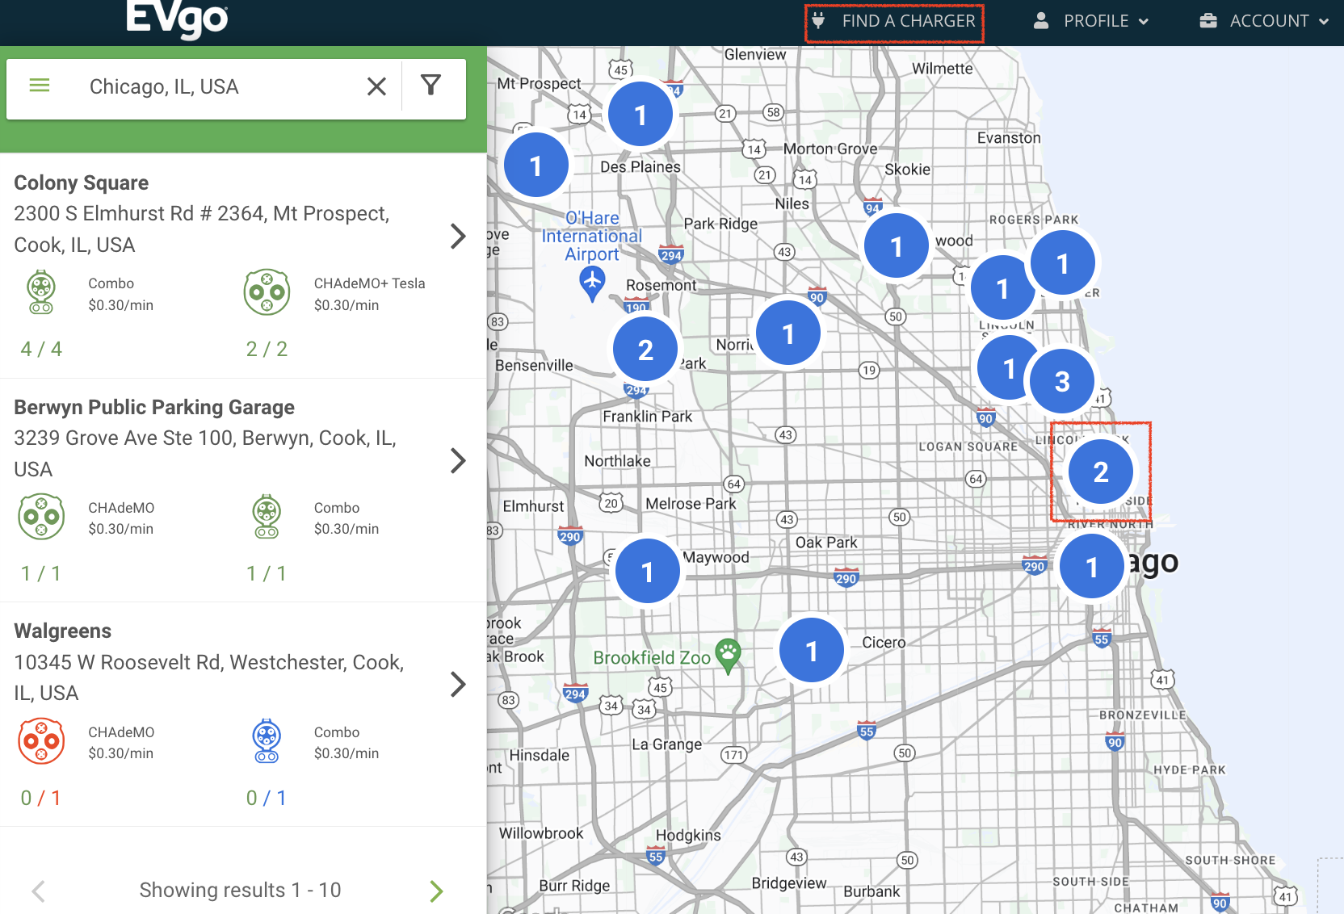
Task: Click the 3239 Grove Ave address text
Action: 205,453
